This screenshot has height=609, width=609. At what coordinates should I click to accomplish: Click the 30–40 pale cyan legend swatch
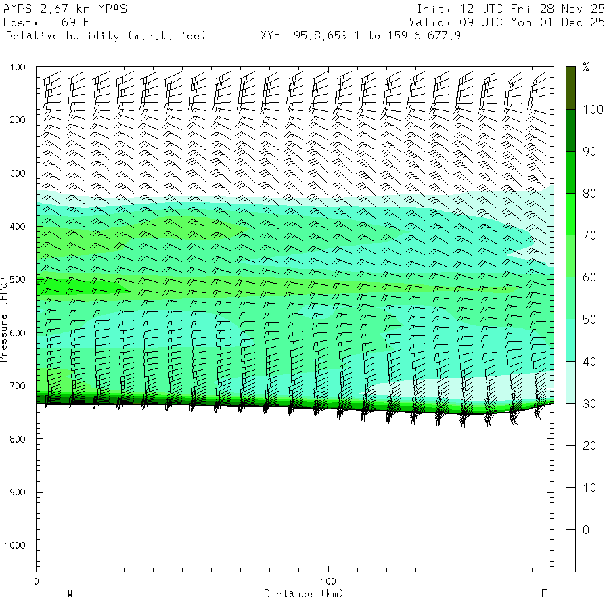(570, 382)
